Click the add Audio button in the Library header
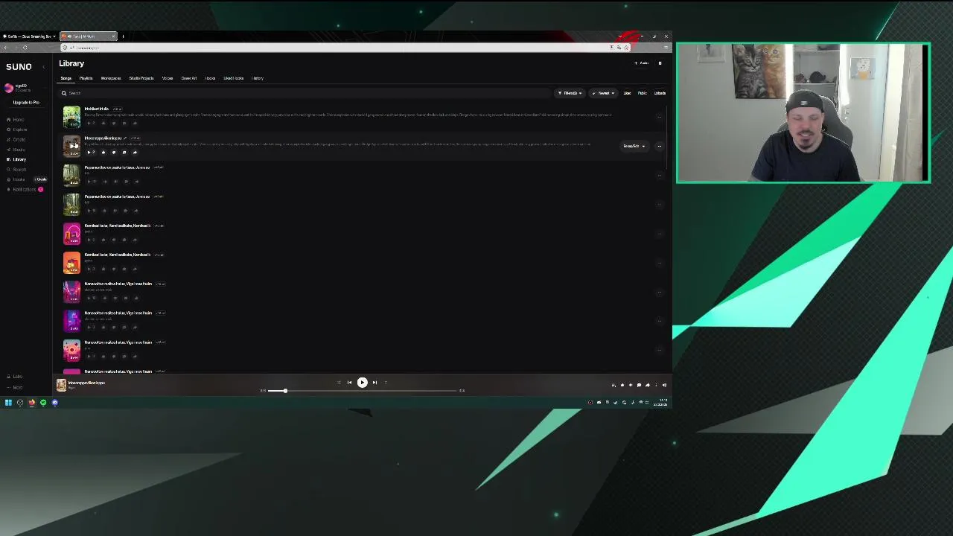 (642, 63)
